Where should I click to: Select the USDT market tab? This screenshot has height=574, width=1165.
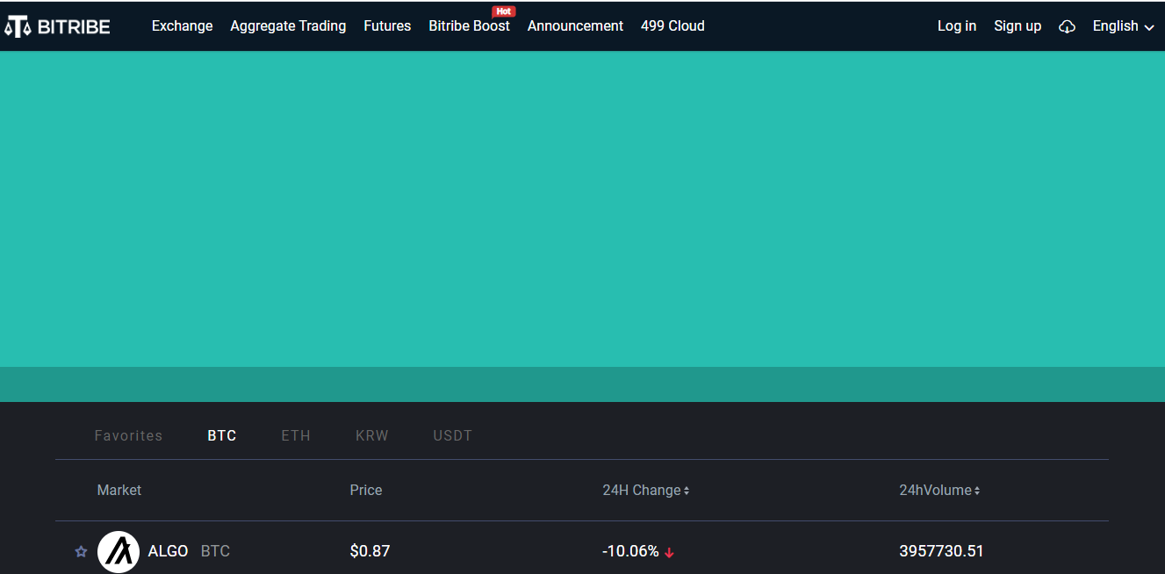[453, 435]
